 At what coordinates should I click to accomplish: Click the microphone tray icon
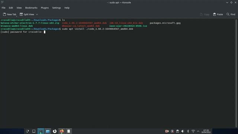(172, 131)
